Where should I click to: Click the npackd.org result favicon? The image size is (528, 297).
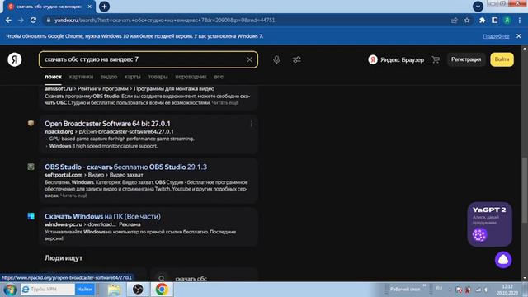[x=31, y=123]
